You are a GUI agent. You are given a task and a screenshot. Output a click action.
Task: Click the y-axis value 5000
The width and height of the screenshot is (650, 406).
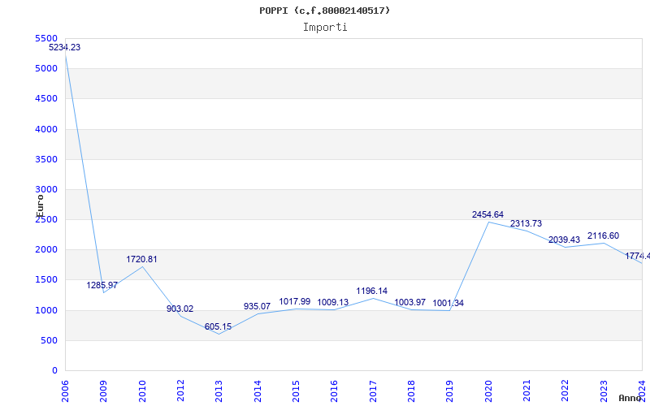tap(46, 68)
